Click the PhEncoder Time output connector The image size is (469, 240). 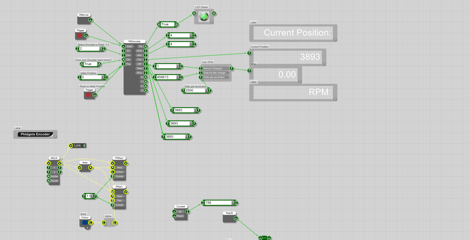145,69
